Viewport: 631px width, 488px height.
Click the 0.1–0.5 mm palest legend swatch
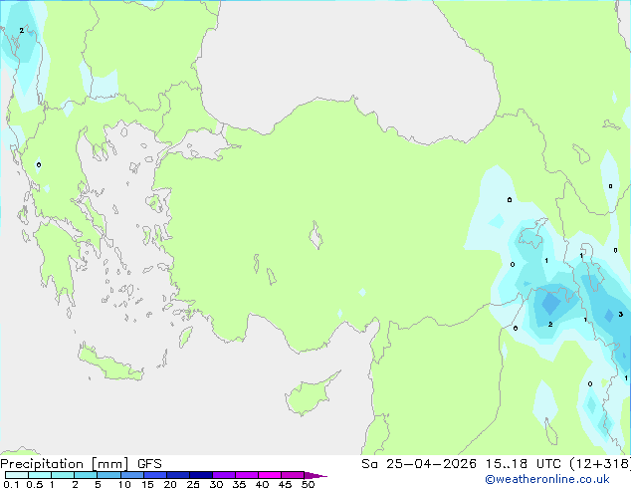(17, 475)
